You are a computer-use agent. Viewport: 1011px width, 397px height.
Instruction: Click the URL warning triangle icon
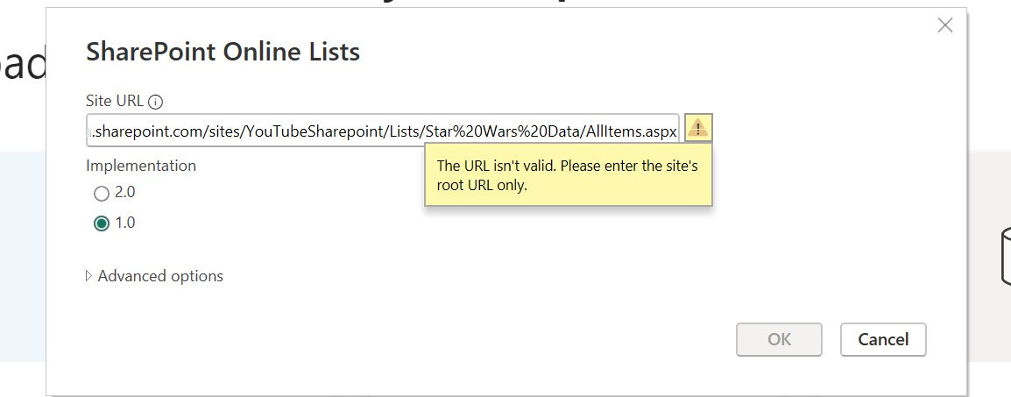[x=697, y=128]
